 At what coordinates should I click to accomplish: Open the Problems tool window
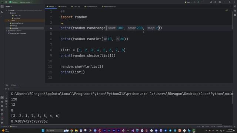click(2, 119)
